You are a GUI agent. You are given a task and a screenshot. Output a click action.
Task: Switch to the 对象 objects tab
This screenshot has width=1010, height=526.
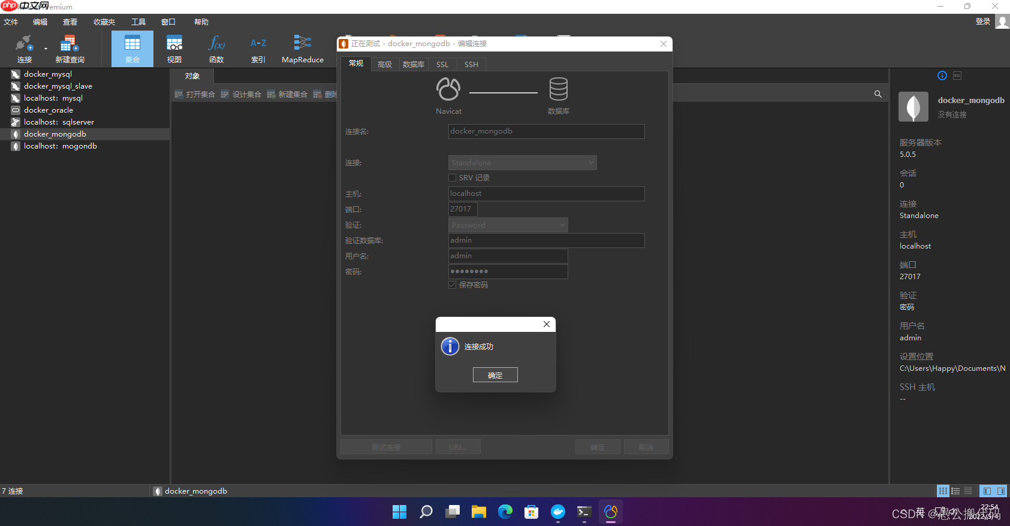pyautogui.click(x=192, y=76)
